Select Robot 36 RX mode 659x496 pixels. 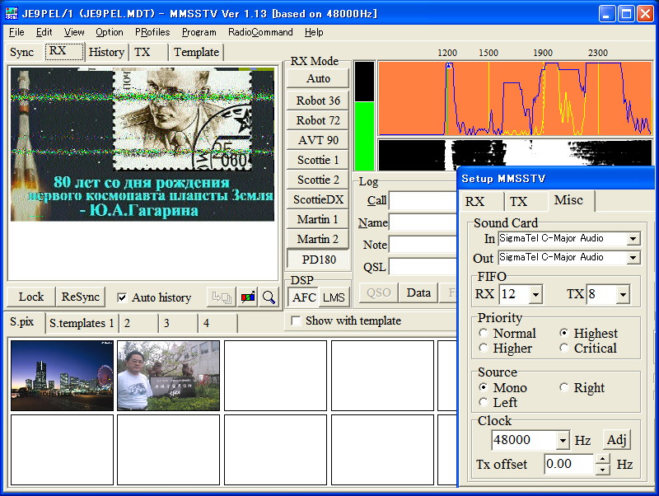click(318, 101)
